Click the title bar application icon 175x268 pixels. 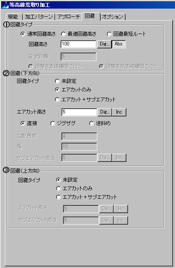5,5
